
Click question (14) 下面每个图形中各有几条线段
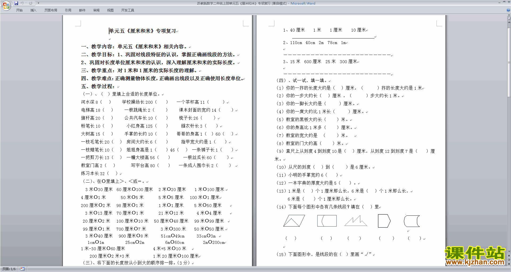[328, 207]
